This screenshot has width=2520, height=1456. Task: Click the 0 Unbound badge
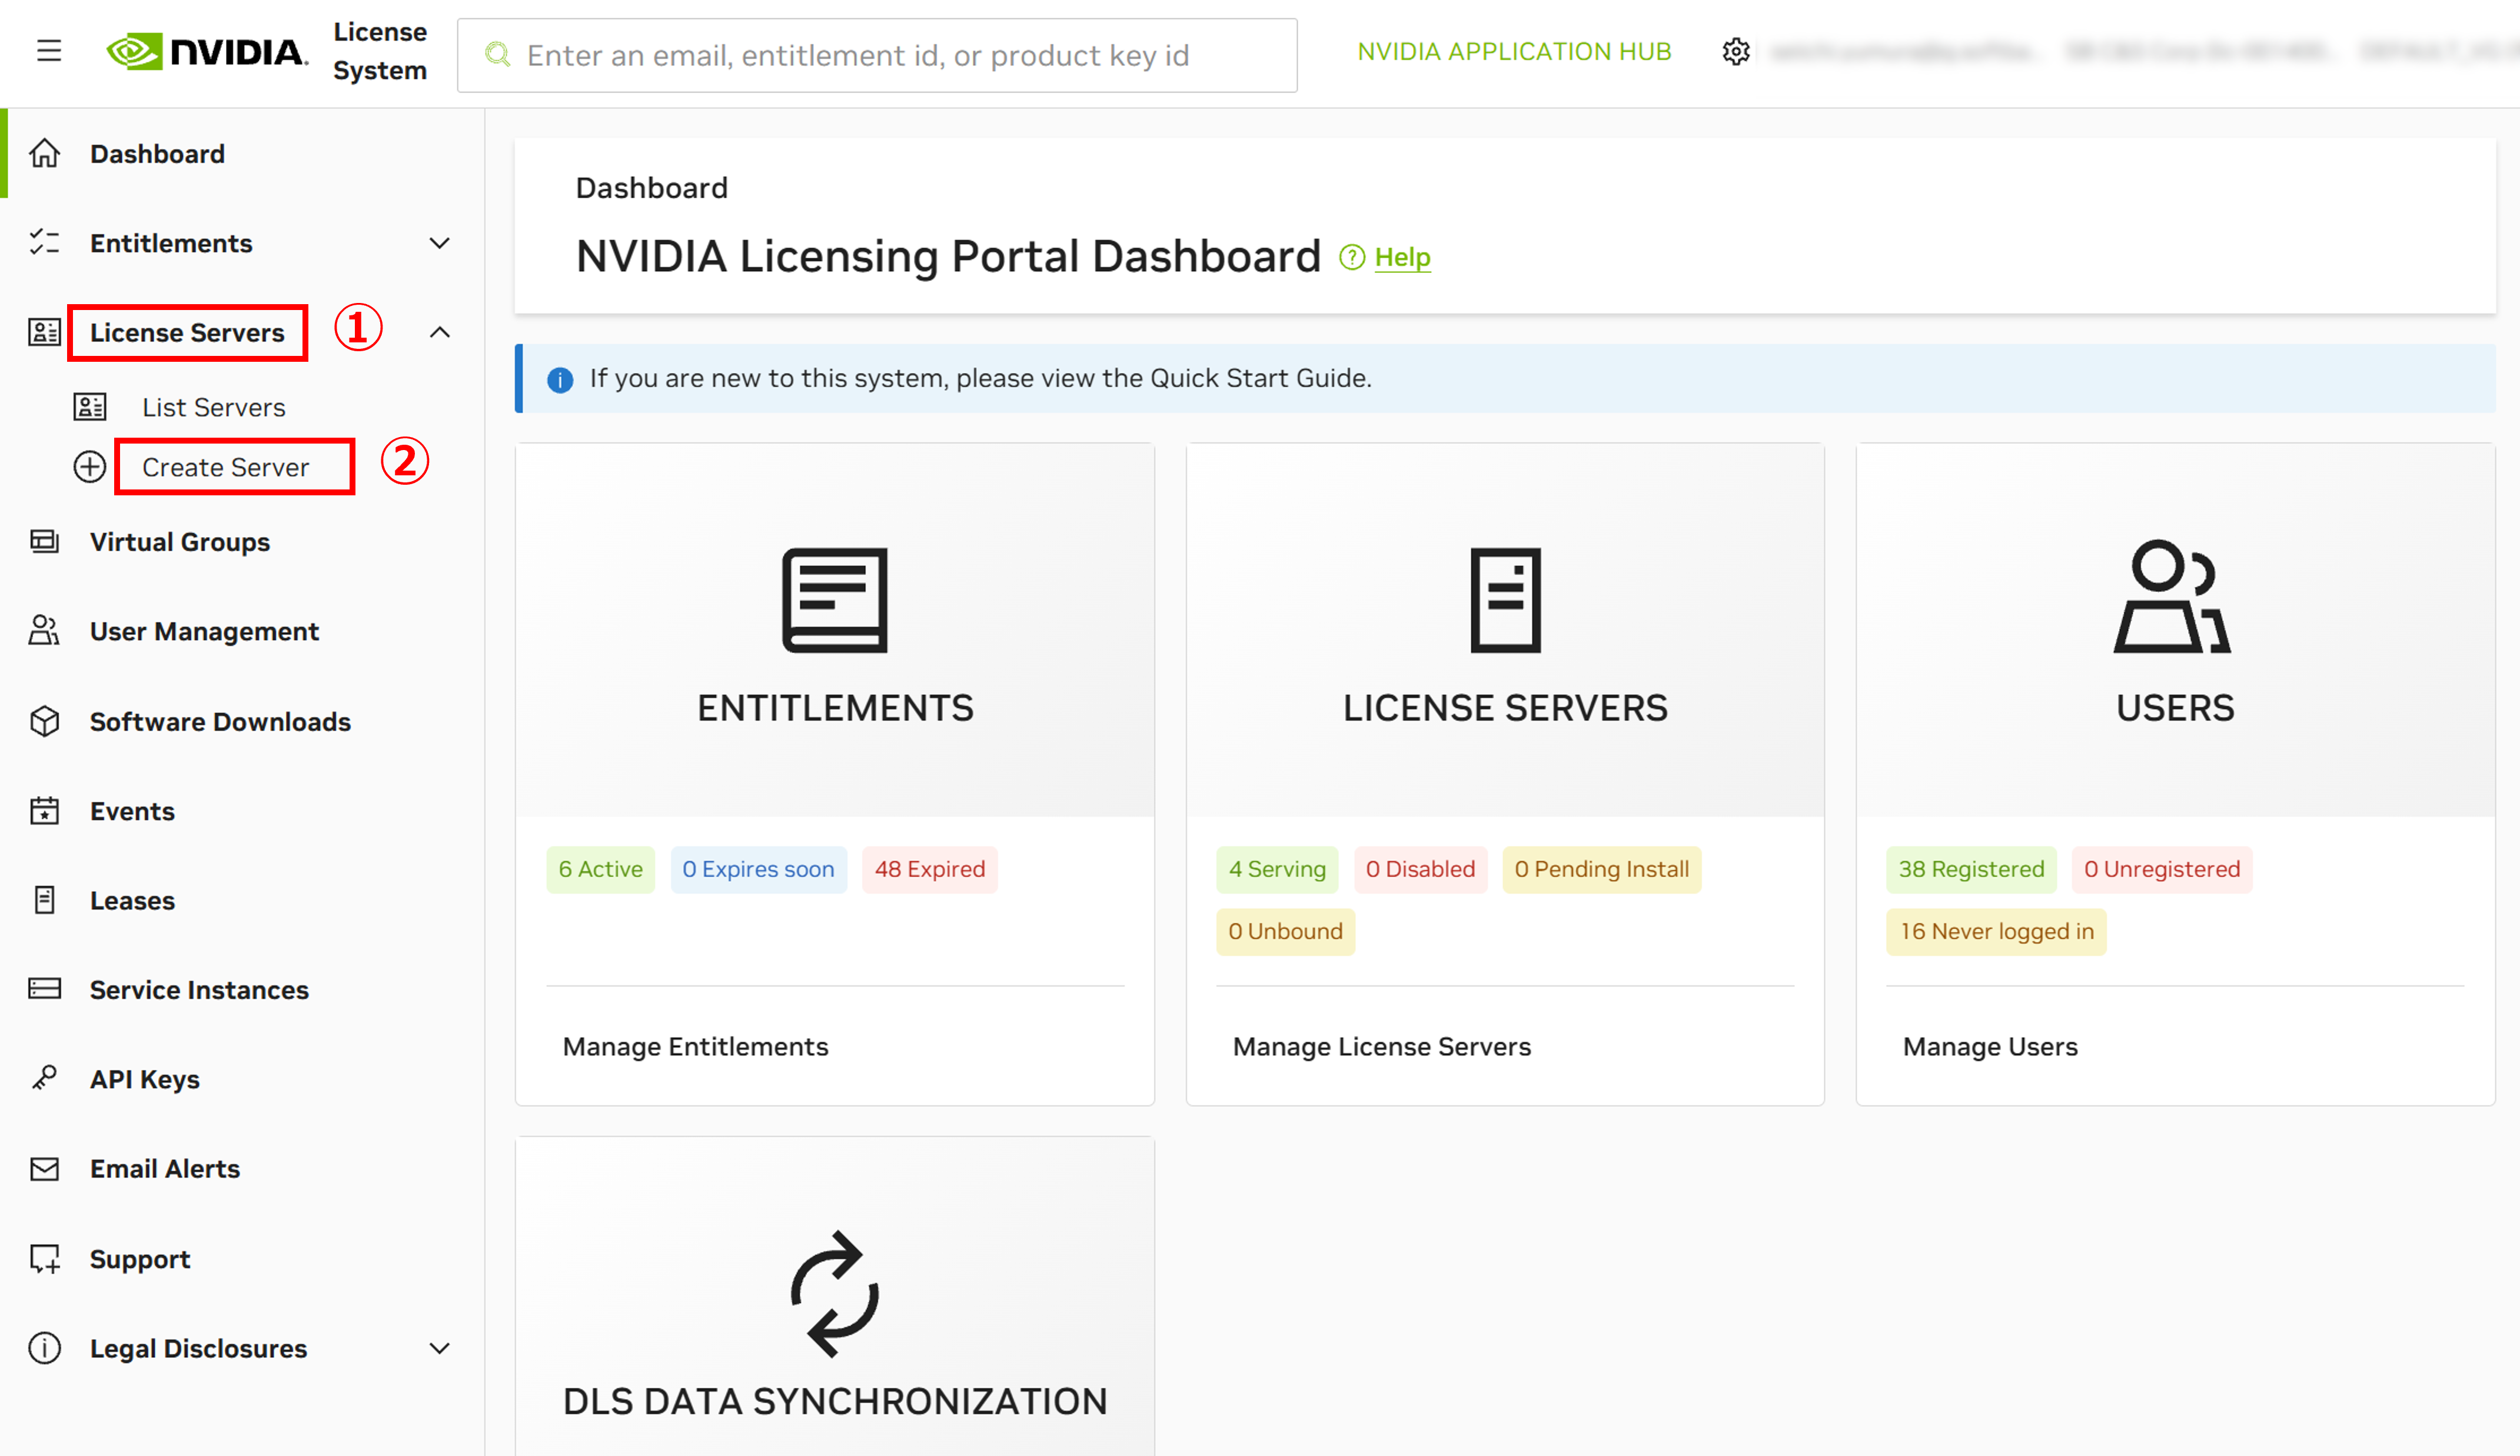point(1285,931)
